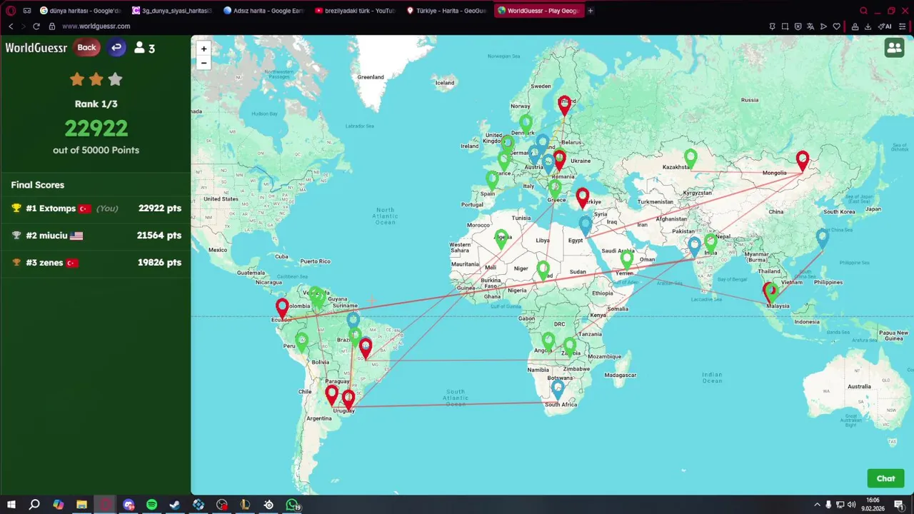Select the red pin over Türkiye
Screen dimensions: 914x514
(x=583, y=197)
